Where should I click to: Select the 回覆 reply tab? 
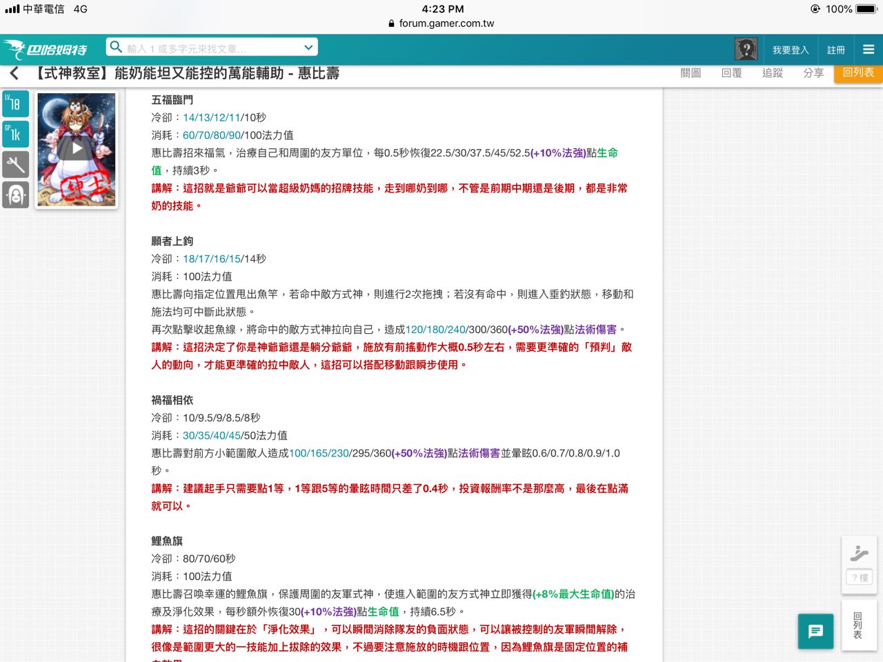[x=731, y=72]
